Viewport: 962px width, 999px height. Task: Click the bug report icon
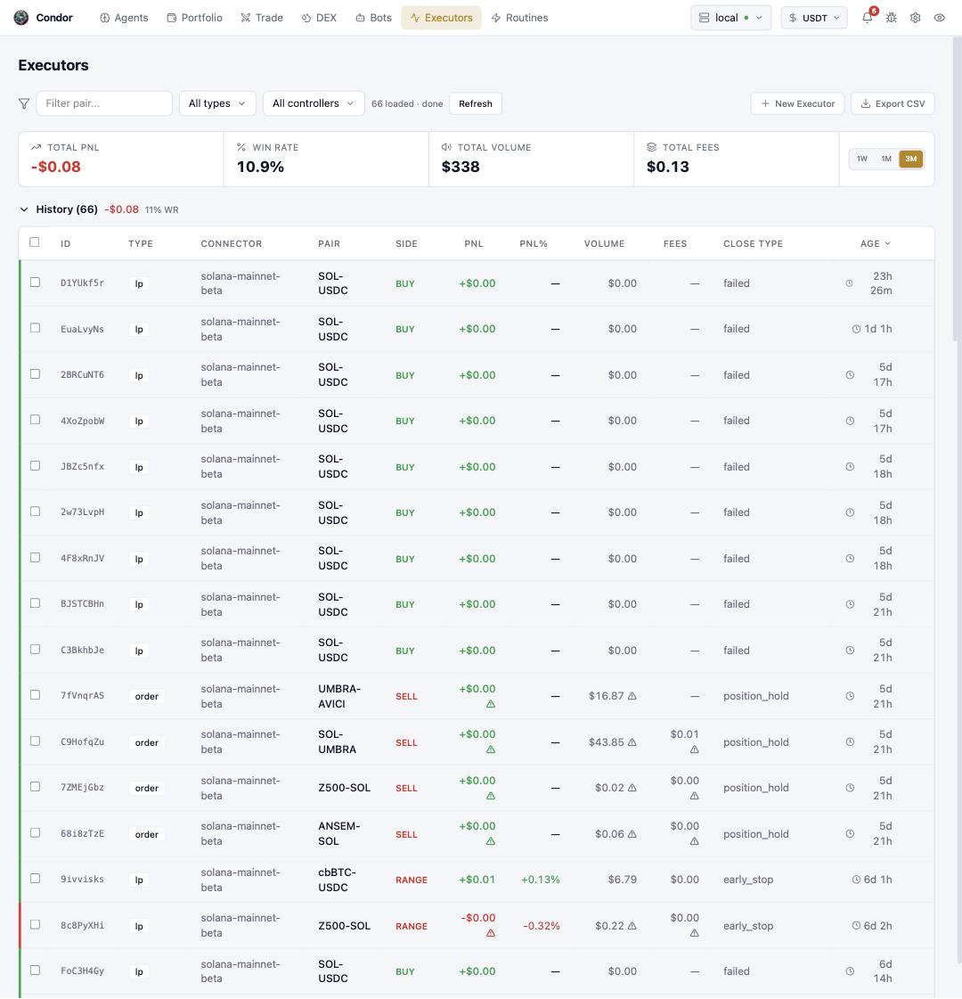click(x=892, y=18)
